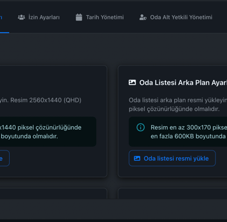Click the text 'en fazla 600KB boyutunda'
This screenshot has height=222, width=227.
point(188,136)
